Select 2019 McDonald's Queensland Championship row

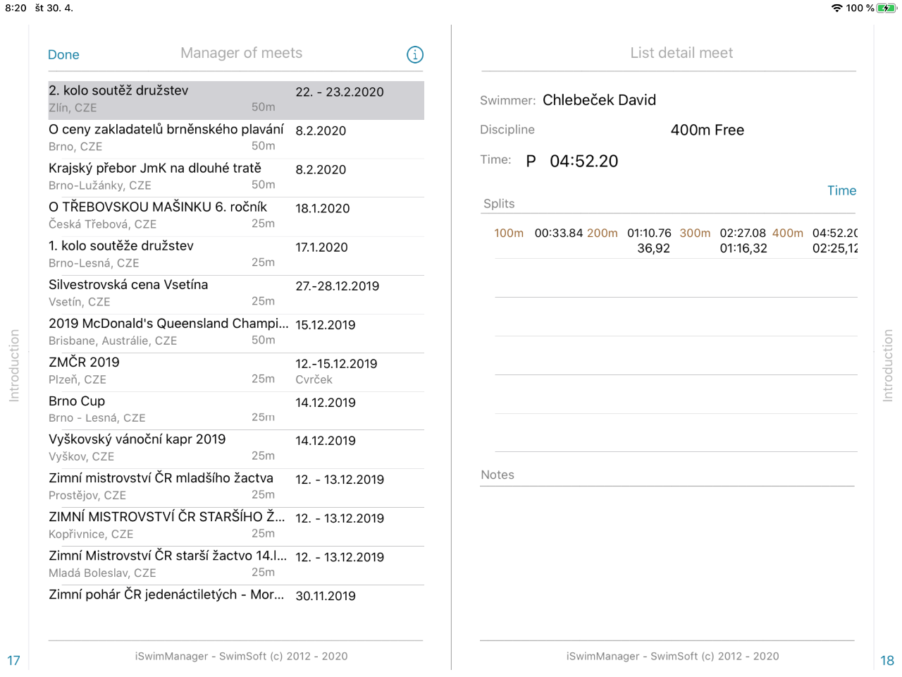[235, 331]
